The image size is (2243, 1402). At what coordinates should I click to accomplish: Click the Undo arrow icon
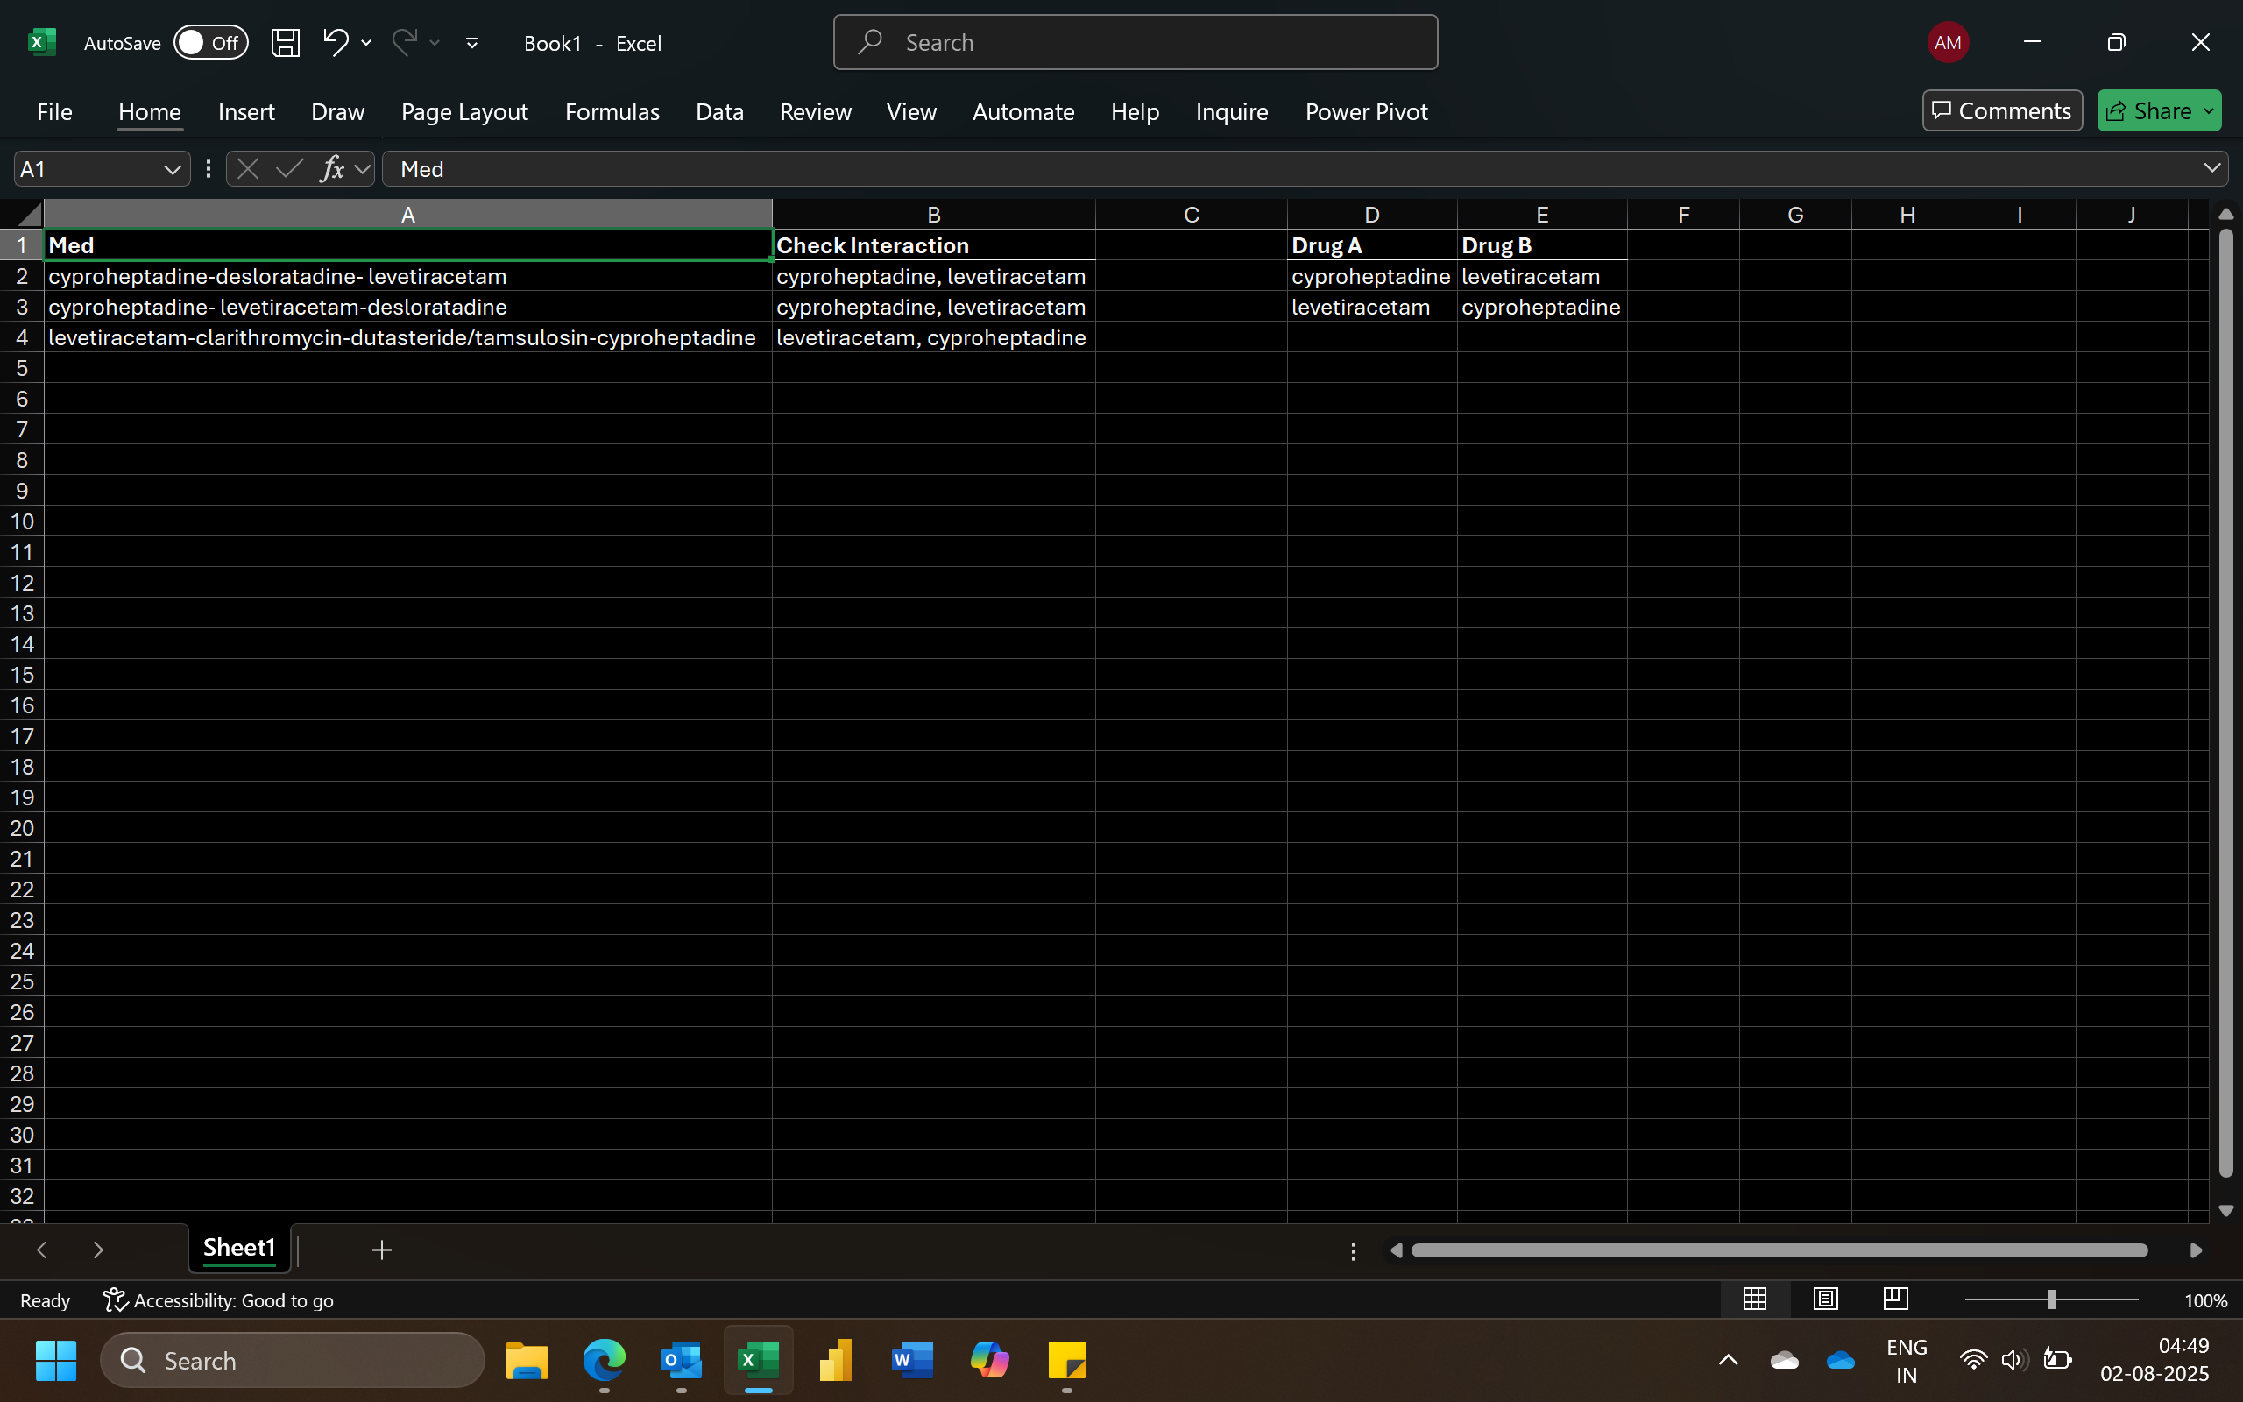335,42
